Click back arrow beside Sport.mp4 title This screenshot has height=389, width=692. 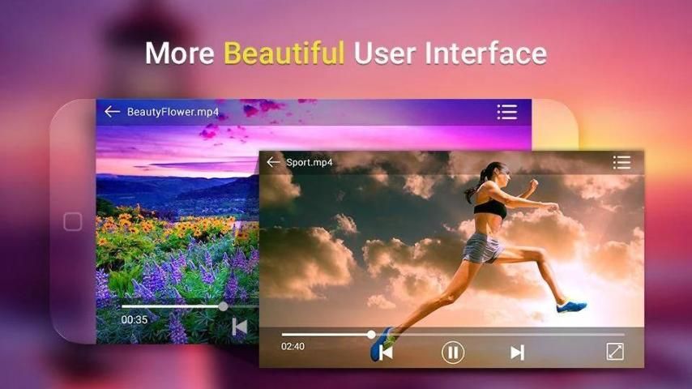click(273, 162)
